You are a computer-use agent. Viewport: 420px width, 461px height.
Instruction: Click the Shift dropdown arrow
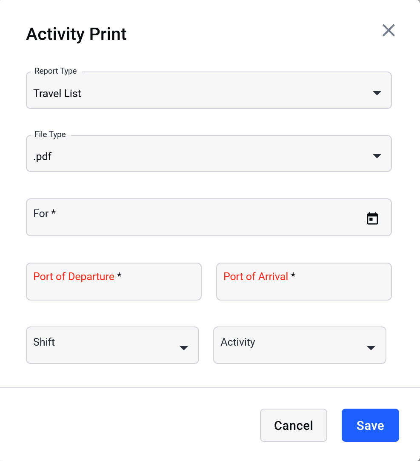[x=184, y=348]
